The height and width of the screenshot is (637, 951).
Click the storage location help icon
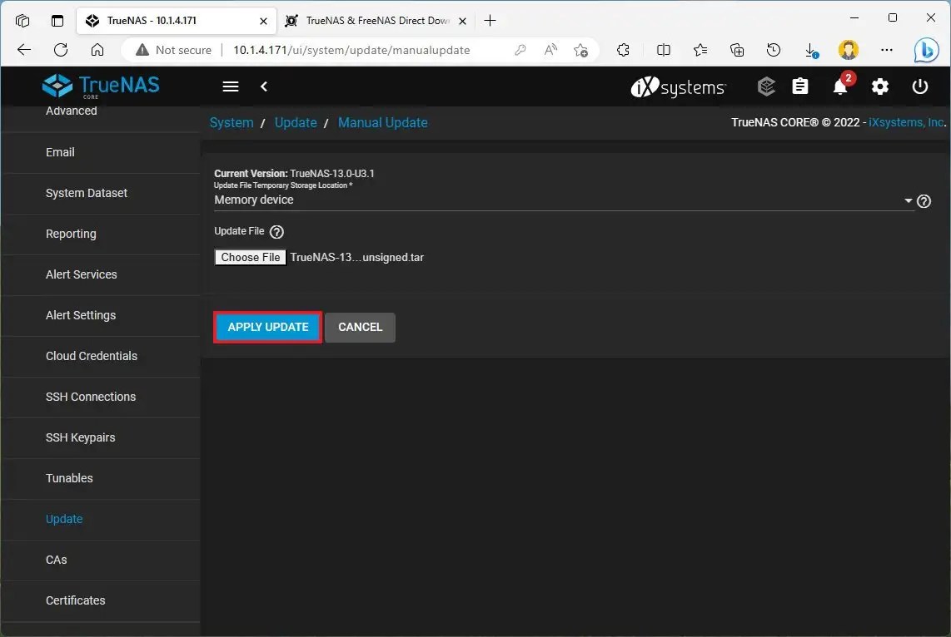pos(924,200)
